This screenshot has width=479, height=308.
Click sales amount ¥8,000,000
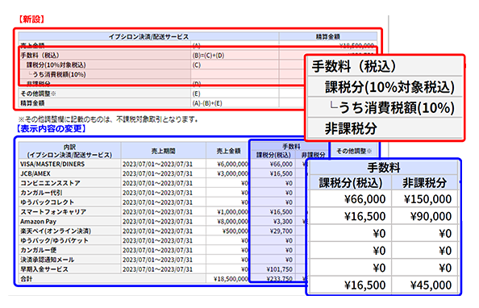point(232,222)
